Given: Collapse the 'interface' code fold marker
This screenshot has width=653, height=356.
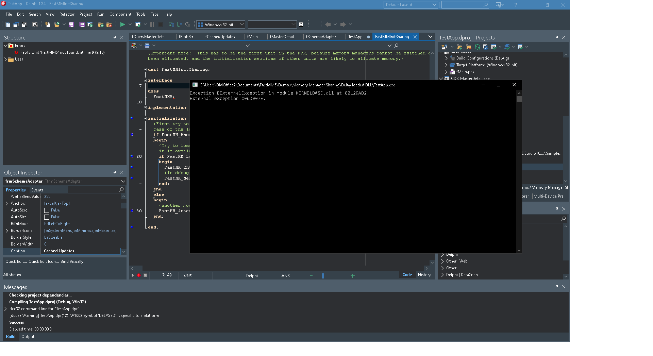Looking at the screenshot, I should point(145,81).
